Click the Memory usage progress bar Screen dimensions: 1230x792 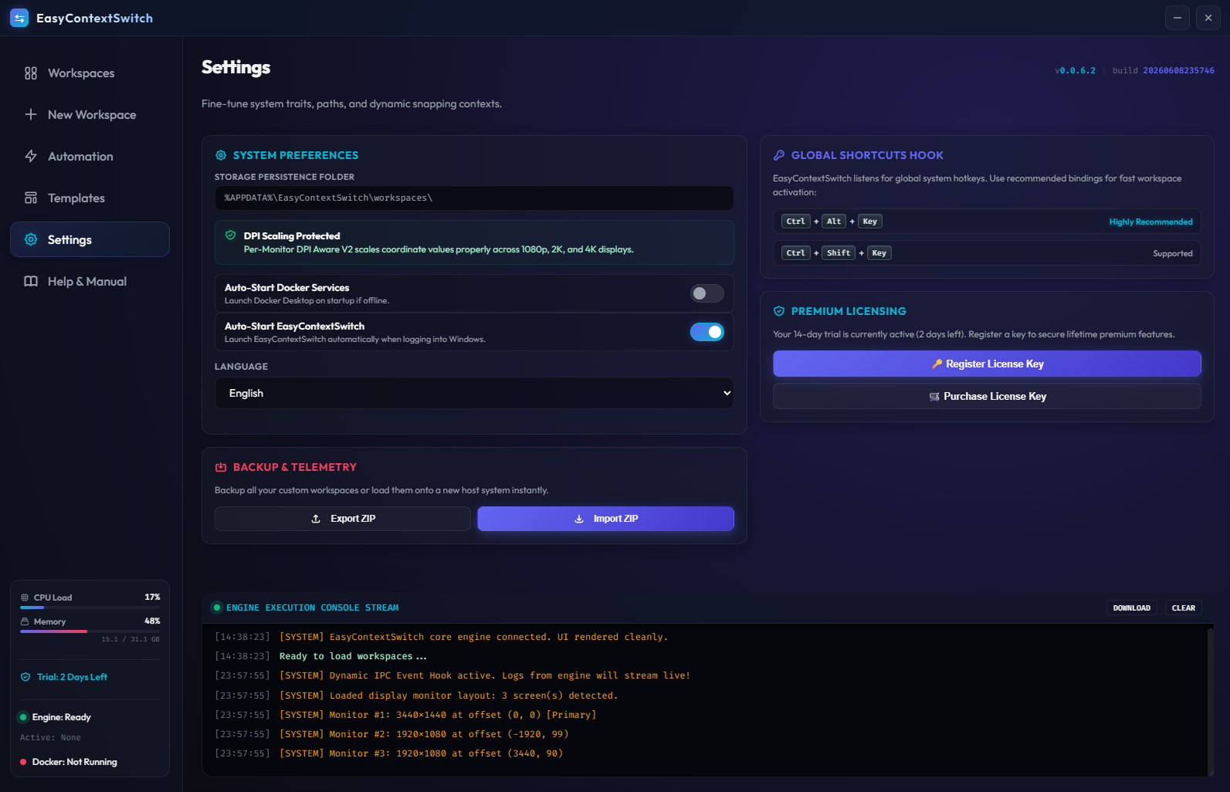point(90,631)
